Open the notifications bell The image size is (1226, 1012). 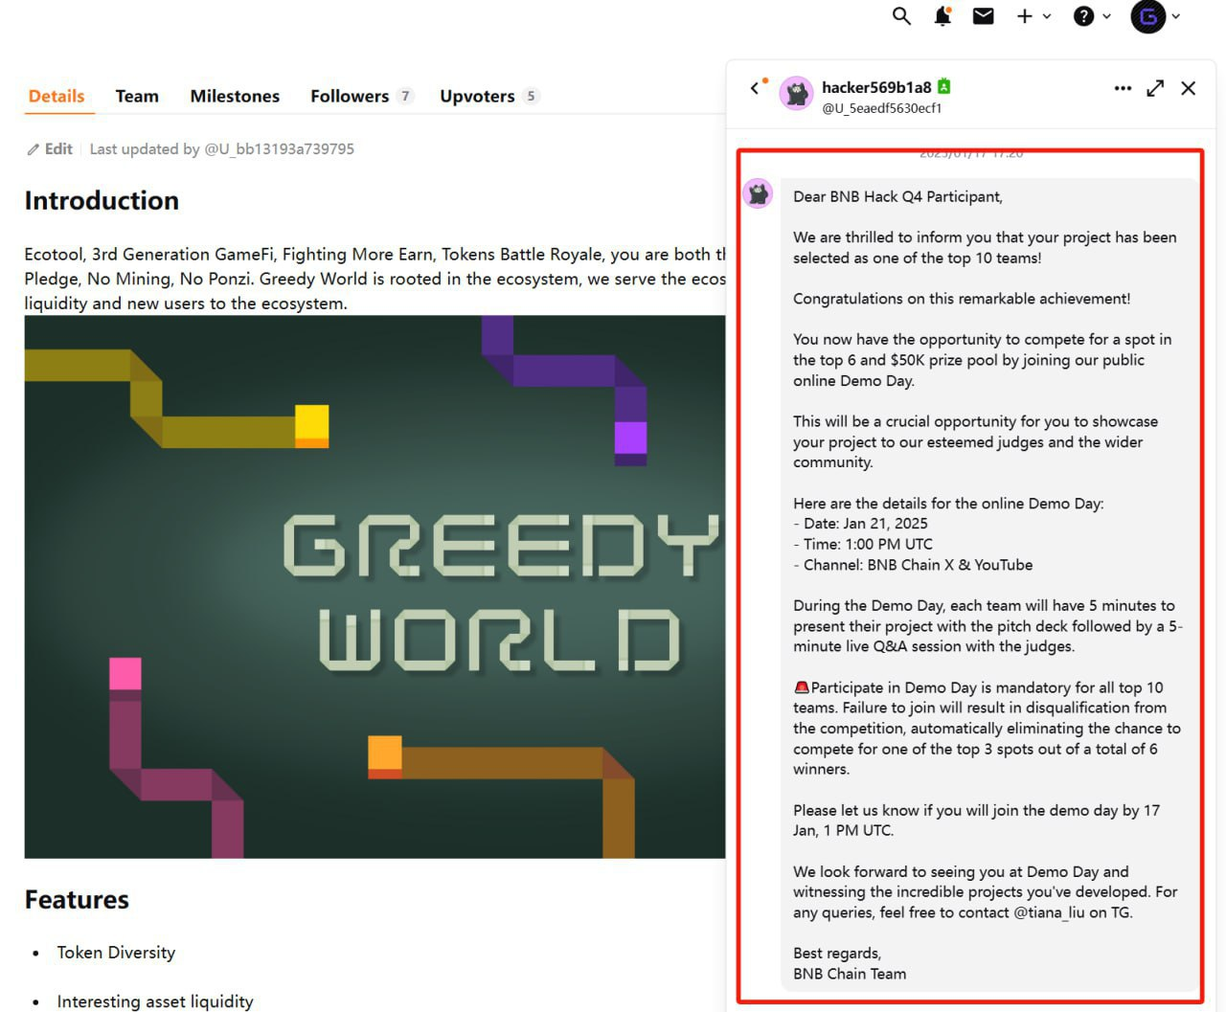click(942, 16)
